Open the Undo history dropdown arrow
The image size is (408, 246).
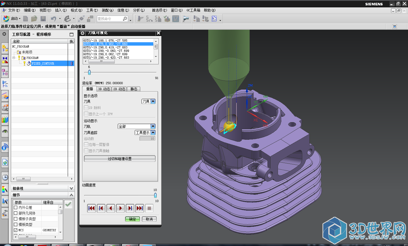click(x=59, y=19)
